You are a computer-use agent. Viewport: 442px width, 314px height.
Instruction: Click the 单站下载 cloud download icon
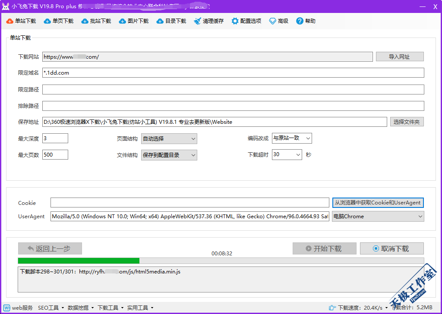[9, 21]
